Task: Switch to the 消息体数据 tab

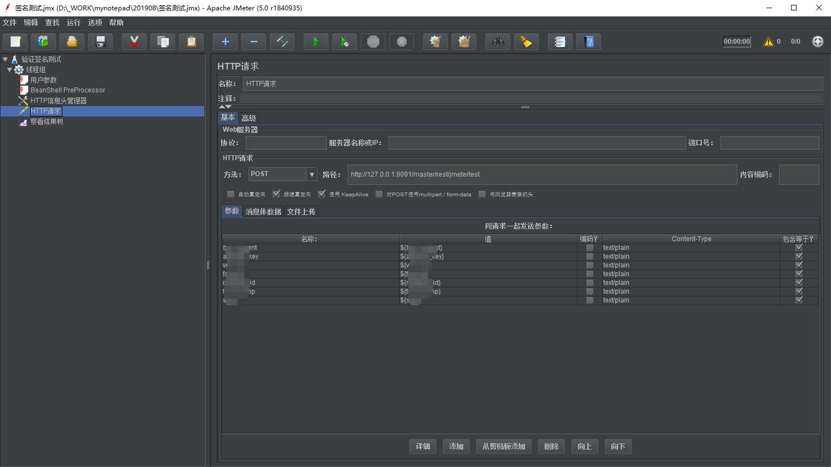Action: pyautogui.click(x=263, y=212)
